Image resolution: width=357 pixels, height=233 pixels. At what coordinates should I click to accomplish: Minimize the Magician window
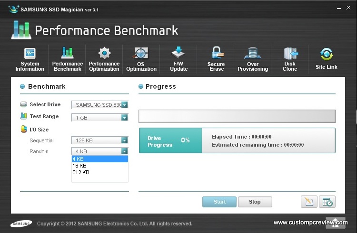tap(339, 8)
